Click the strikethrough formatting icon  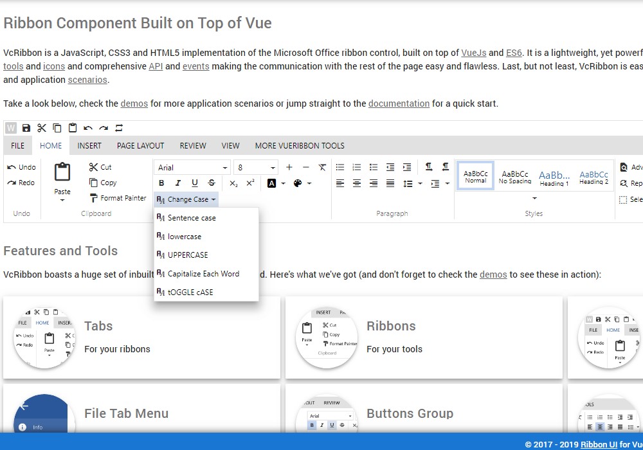(212, 183)
